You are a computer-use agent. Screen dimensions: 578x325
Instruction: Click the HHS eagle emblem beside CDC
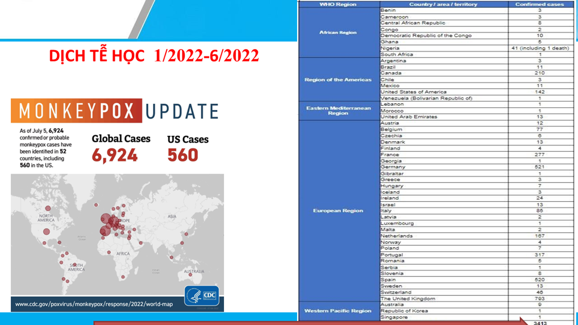pyautogui.click(x=194, y=296)
